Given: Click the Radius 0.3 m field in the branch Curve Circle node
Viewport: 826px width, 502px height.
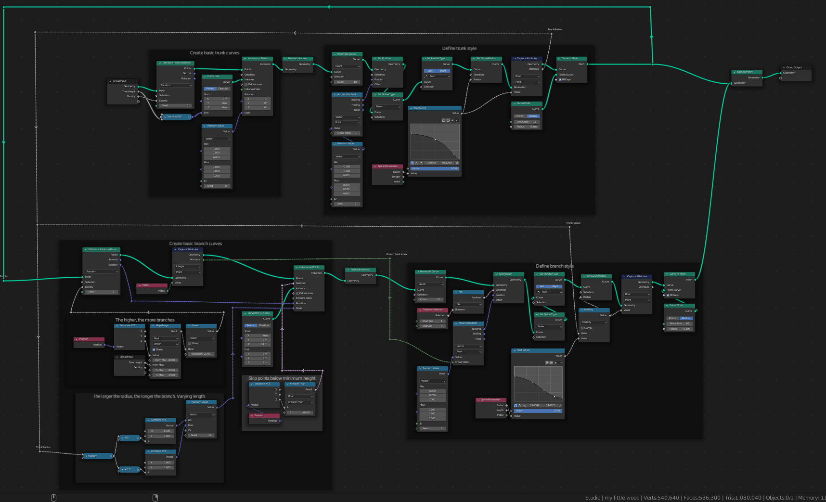Looking at the screenshot, I should coord(679,329).
